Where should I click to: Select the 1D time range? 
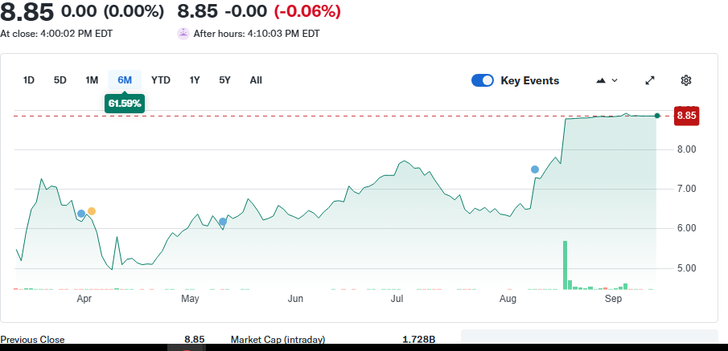click(29, 80)
